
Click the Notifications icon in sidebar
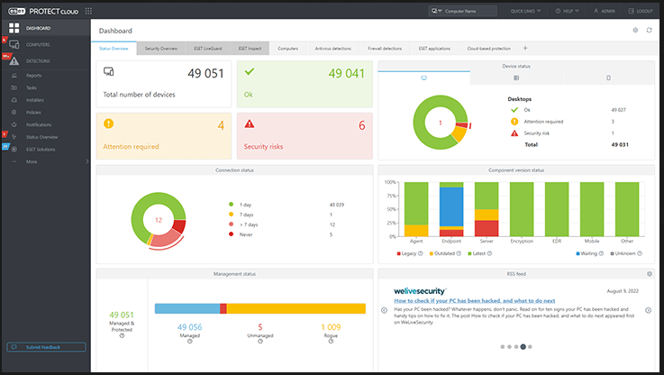coord(14,124)
